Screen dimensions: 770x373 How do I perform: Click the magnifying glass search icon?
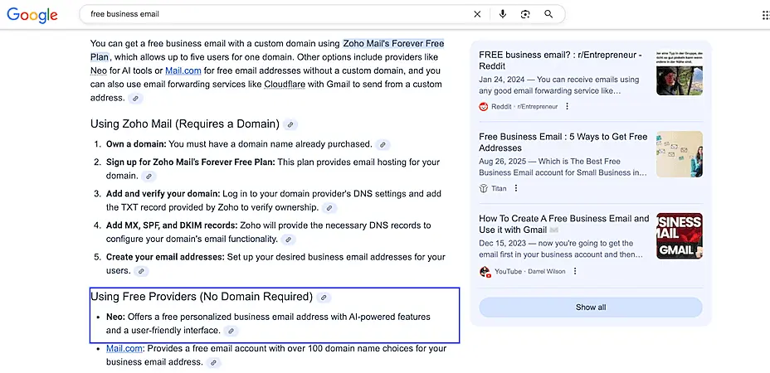tap(548, 14)
